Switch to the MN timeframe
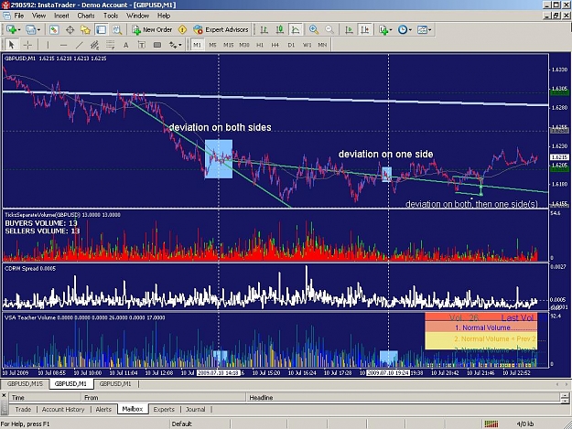This screenshot has width=572, height=429. pyautogui.click(x=322, y=45)
